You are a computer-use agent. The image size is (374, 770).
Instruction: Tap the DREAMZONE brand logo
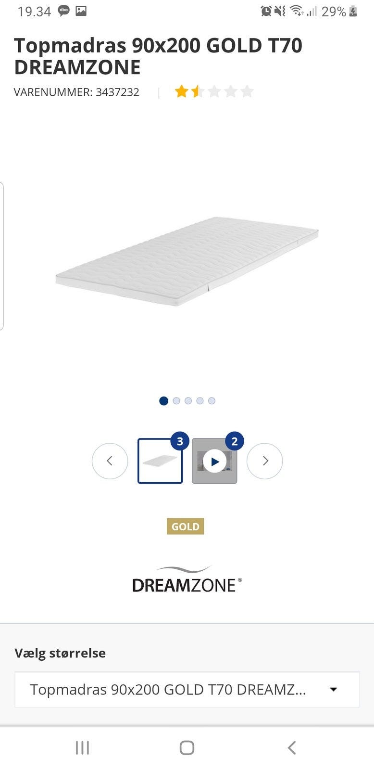pos(187,579)
